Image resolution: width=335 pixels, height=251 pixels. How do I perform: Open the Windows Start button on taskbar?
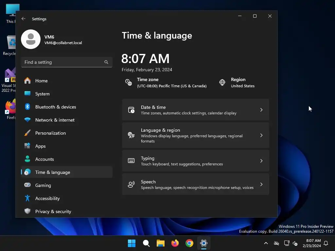tap(132, 243)
